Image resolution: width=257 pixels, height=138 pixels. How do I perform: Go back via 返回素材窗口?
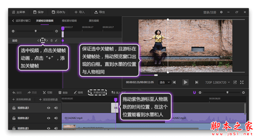tap(21, 21)
